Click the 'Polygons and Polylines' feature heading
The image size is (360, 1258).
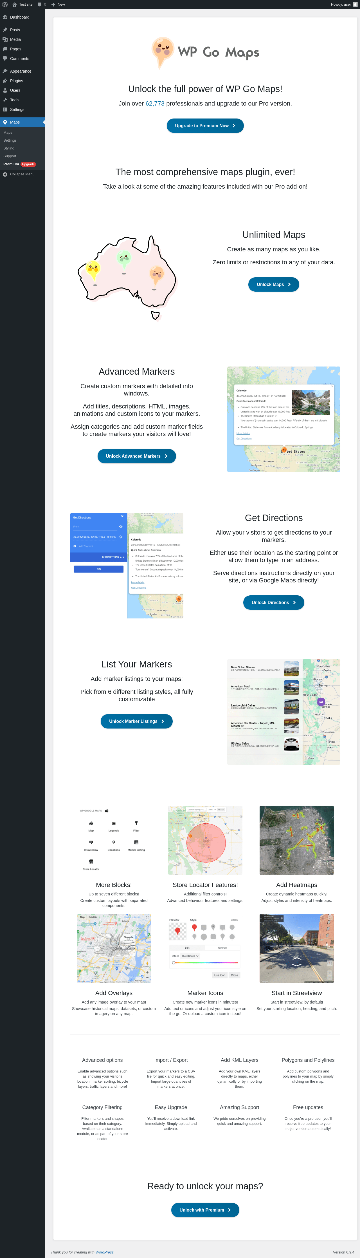pos(308,1060)
